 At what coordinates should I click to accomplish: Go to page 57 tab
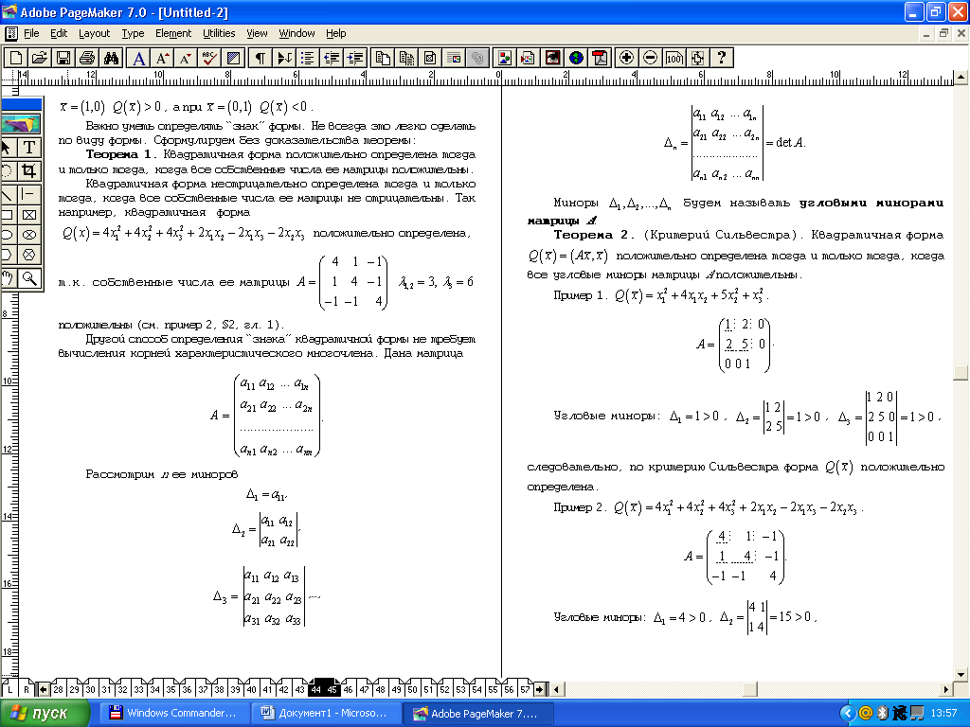click(525, 689)
